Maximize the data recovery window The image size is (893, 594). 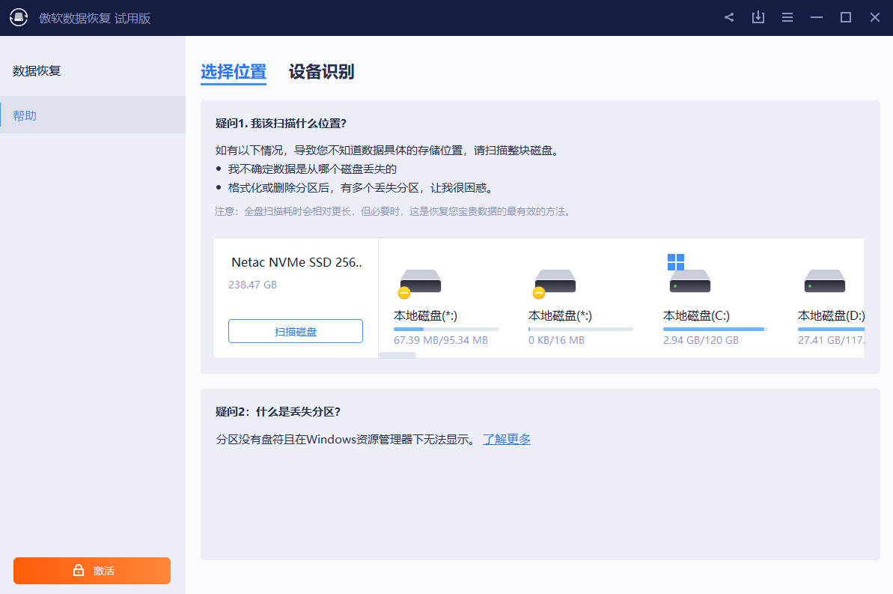846,18
